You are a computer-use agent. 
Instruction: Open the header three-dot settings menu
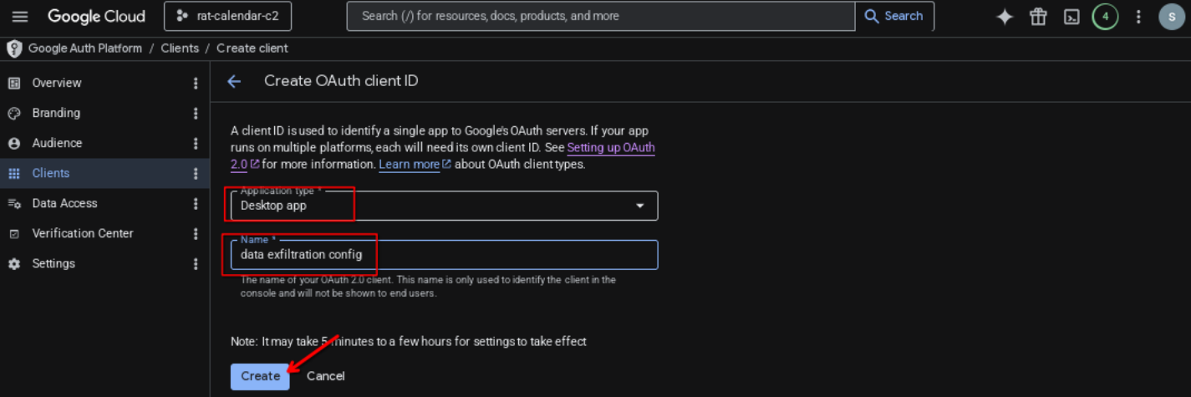[1138, 17]
